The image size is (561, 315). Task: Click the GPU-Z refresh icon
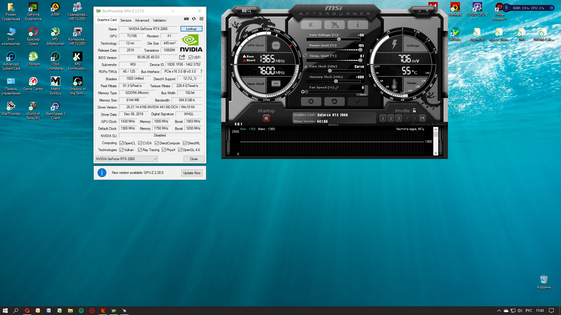(194, 19)
